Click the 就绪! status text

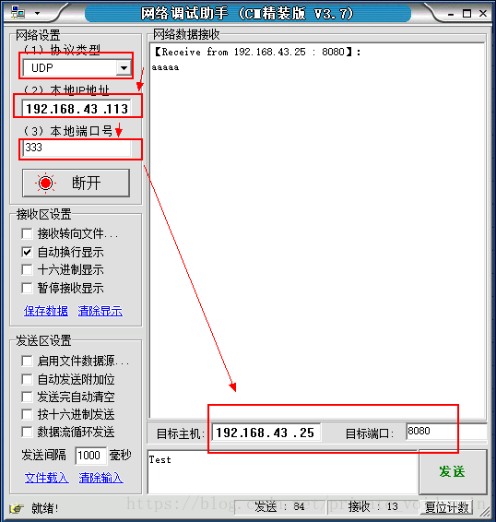[x=45, y=508]
